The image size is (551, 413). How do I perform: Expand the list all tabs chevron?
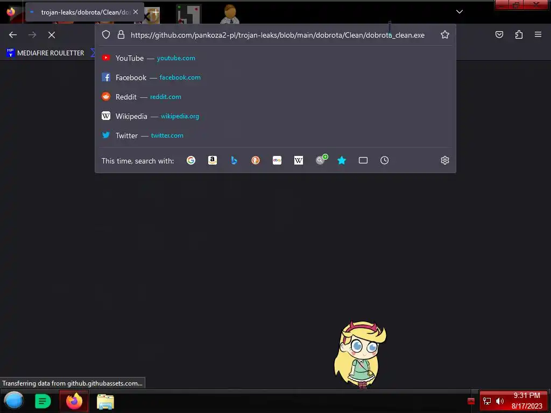[x=460, y=12]
